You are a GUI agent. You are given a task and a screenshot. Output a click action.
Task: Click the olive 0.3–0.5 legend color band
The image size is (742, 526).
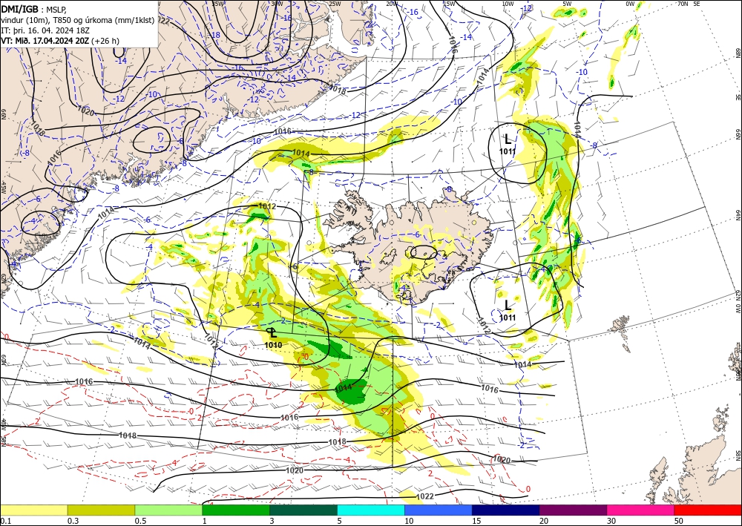pos(101,510)
